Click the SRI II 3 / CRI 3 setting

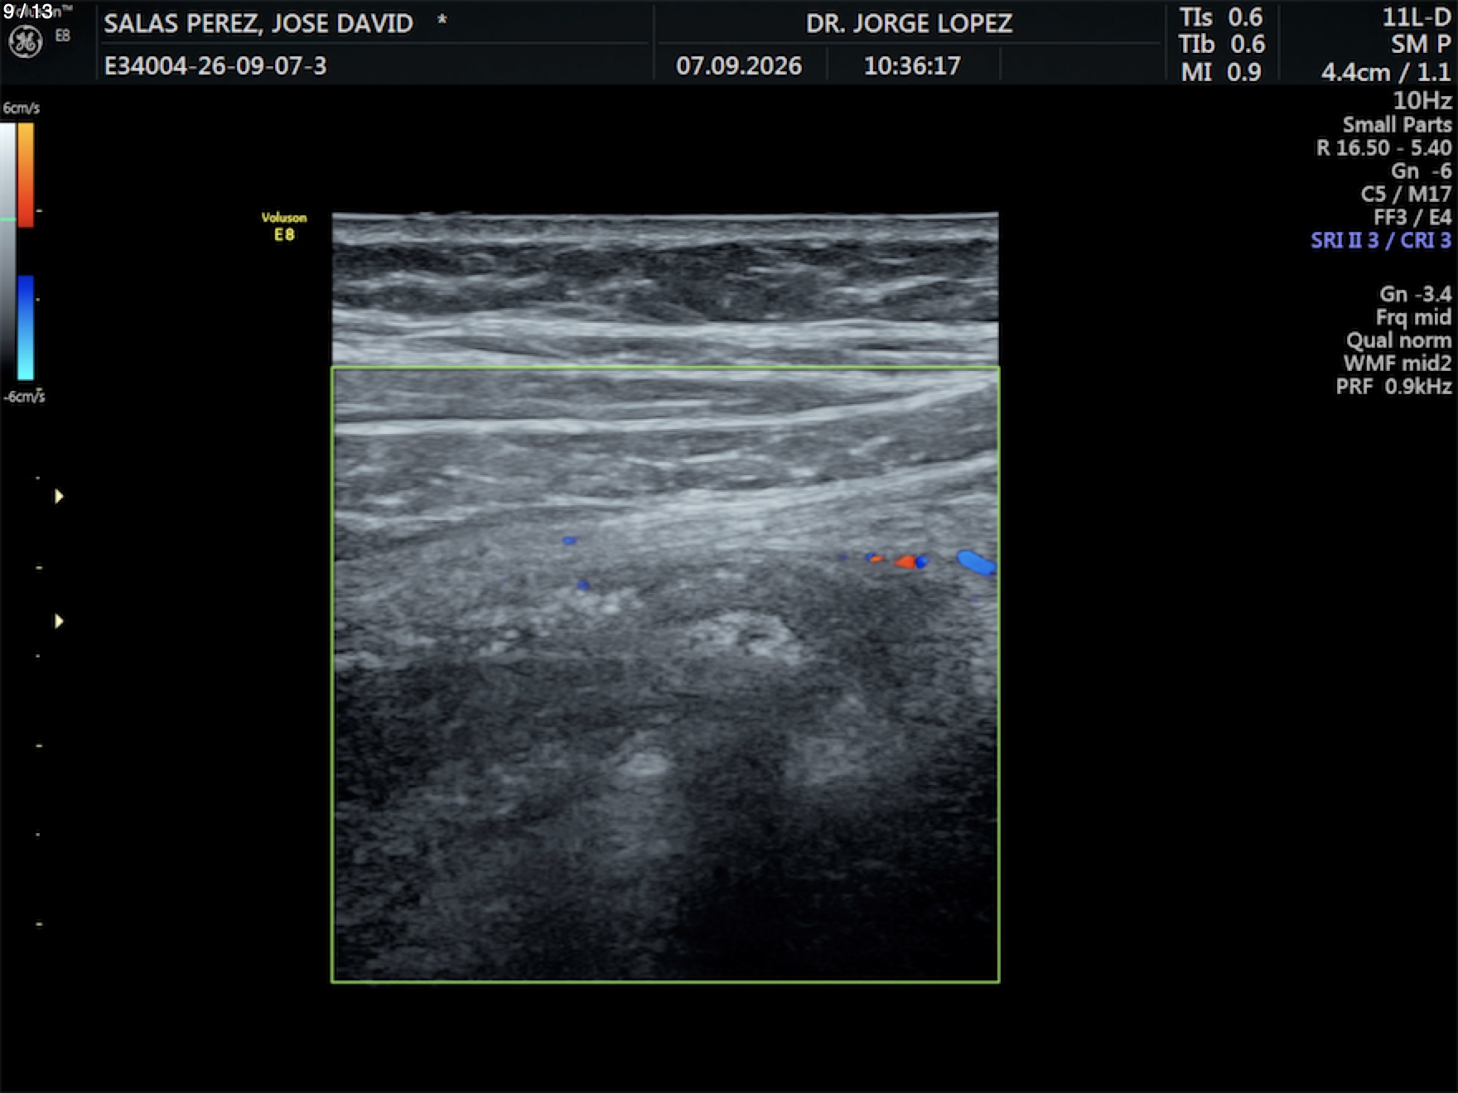tap(1381, 240)
